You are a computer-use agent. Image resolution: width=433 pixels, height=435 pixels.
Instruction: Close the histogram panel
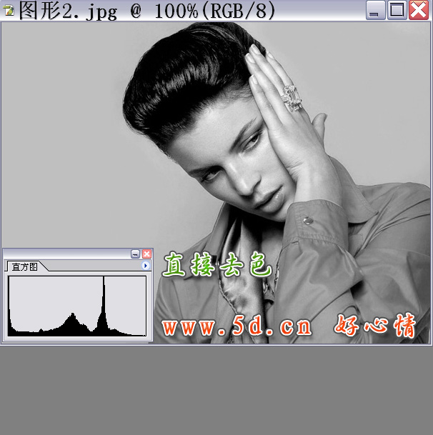pos(146,254)
